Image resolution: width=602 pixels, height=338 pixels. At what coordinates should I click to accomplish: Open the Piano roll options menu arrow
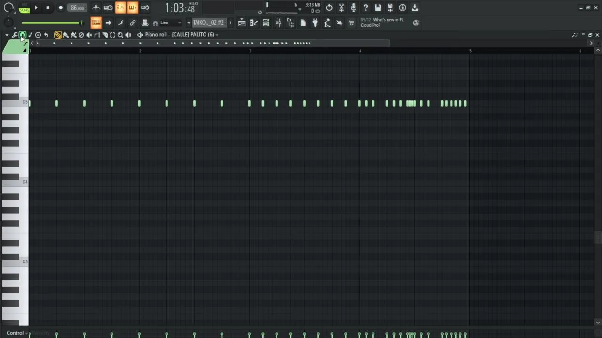point(7,35)
